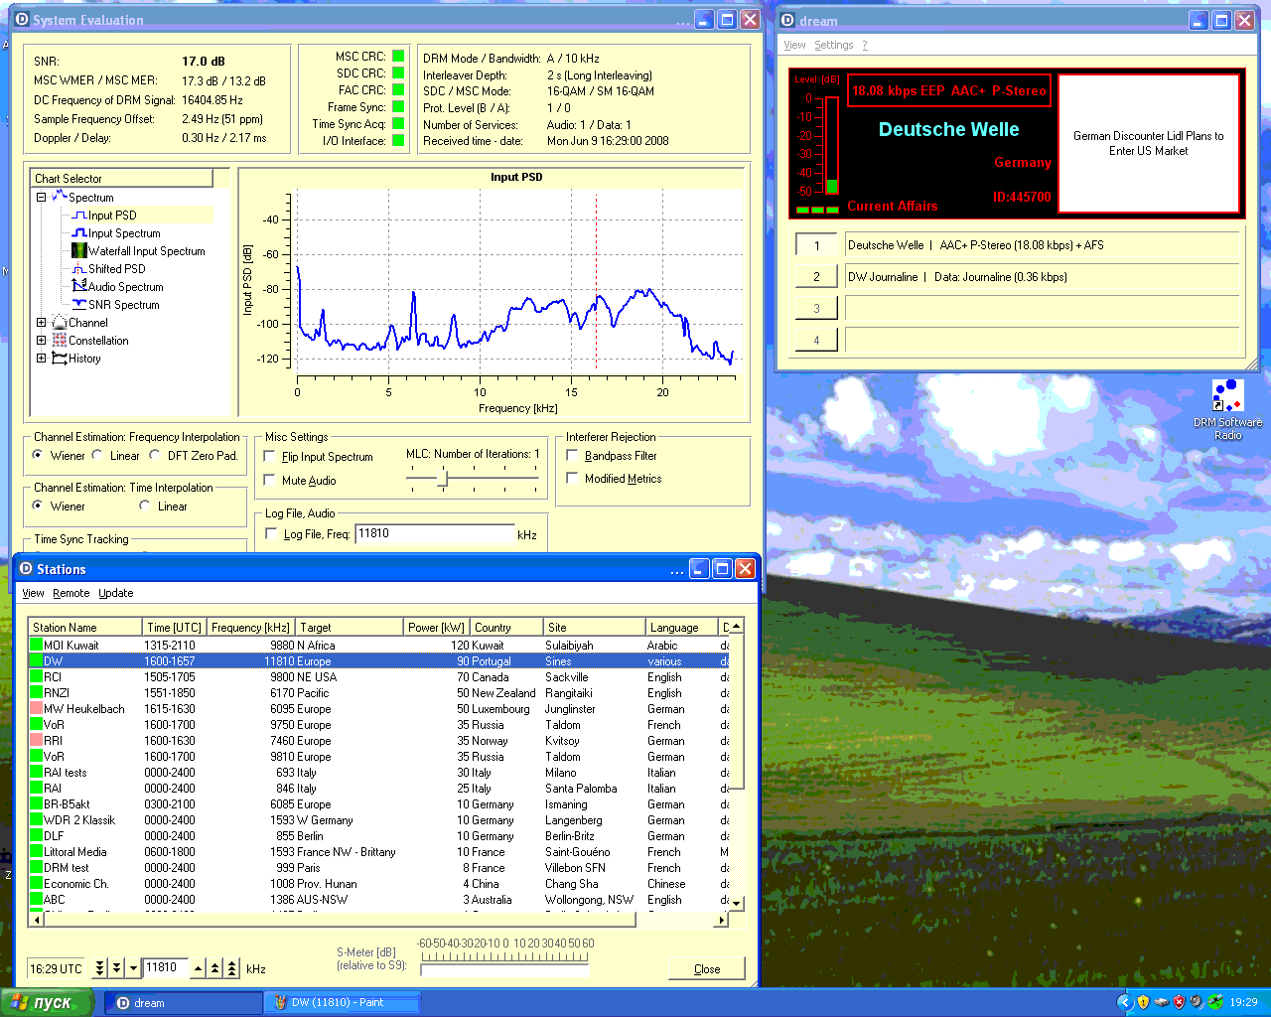Screen dimensions: 1271x1017
Task: Select the Spectrum waveform icon in Chart Selector
Action: click(x=59, y=197)
